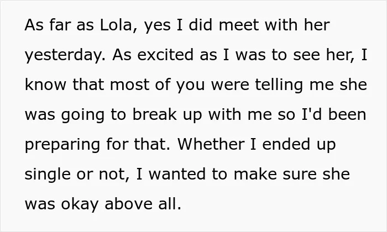Image resolution: width=387 pixels, height=232 pixels.
Task: Click the word "excited" in the second line
Action: coord(165,55)
